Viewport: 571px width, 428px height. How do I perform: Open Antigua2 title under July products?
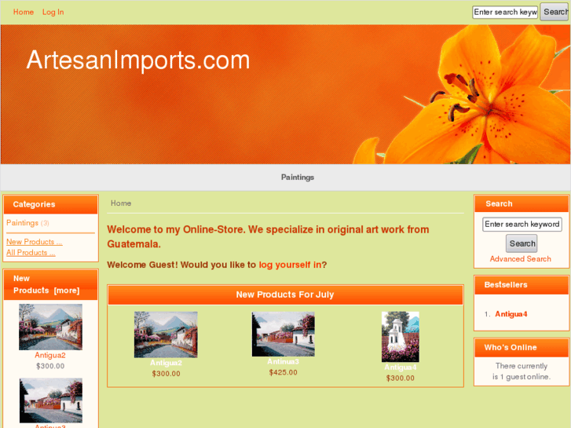pyautogui.click(x=166, y=363)
